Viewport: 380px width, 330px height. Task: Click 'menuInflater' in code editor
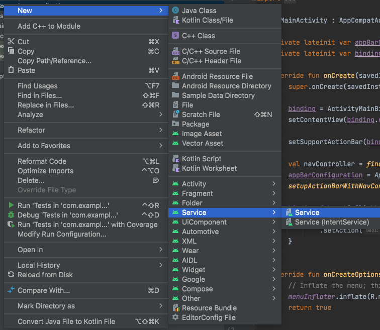tap(312, 296)
